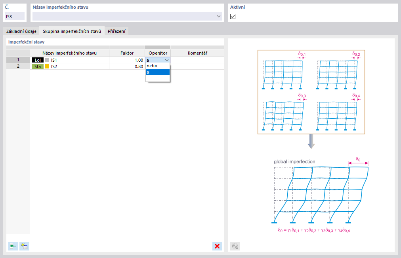Select the IS2 name cell

click(70, 66)
